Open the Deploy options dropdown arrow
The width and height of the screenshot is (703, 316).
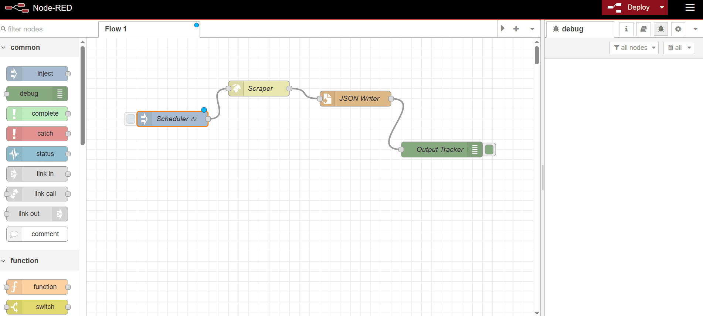click(x=662, y=7)
